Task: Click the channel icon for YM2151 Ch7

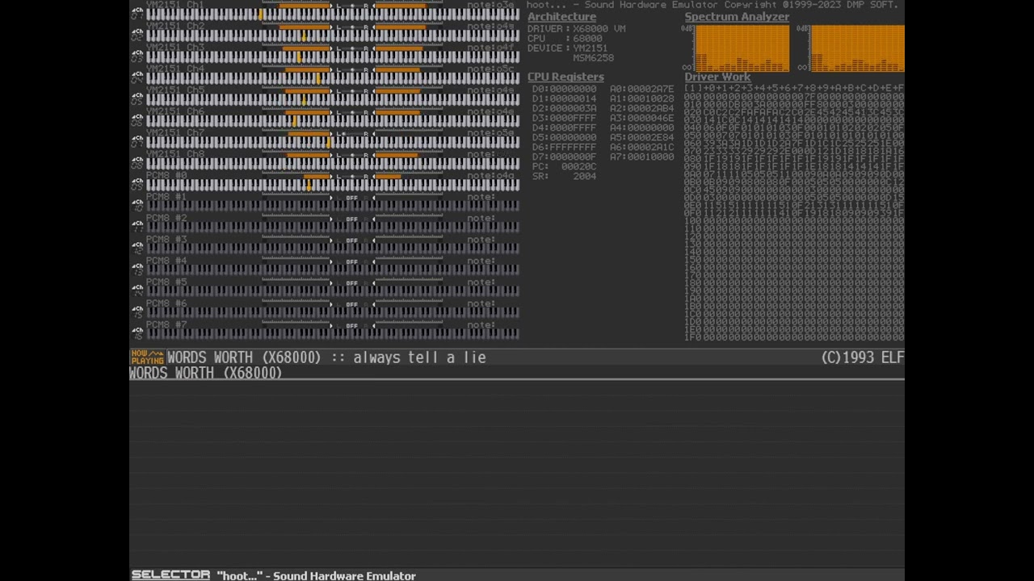Action: tap(137, 140)
